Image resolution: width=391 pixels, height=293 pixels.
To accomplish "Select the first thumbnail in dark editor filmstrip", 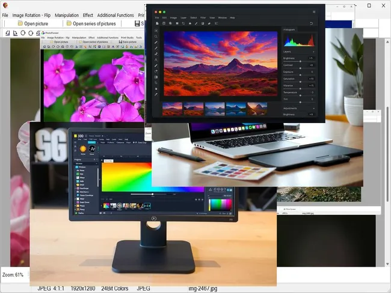I will point(172,109).
